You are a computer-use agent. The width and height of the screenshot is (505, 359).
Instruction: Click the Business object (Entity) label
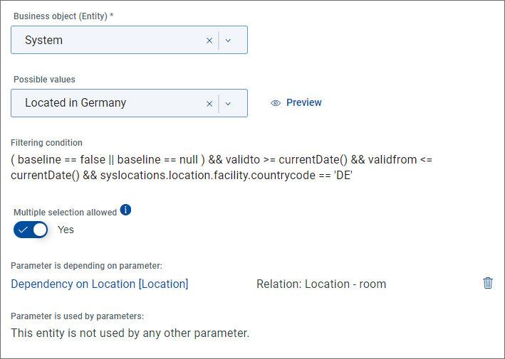point(63,16)
